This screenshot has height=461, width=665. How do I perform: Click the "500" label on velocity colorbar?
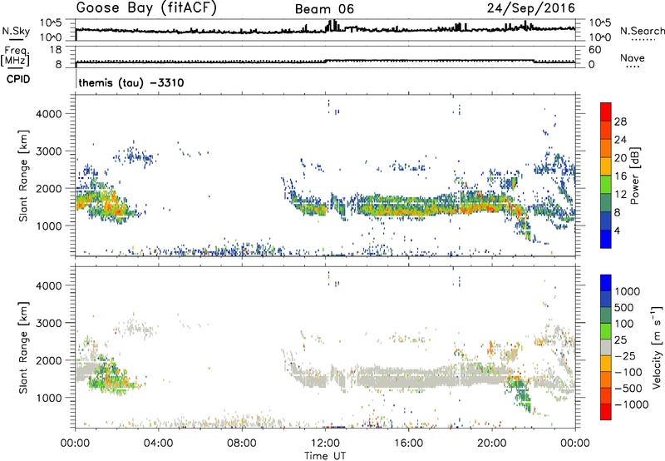pyautogui.click(x=625, y=307)
